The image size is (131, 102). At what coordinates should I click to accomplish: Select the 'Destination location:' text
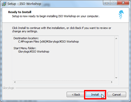26,38
